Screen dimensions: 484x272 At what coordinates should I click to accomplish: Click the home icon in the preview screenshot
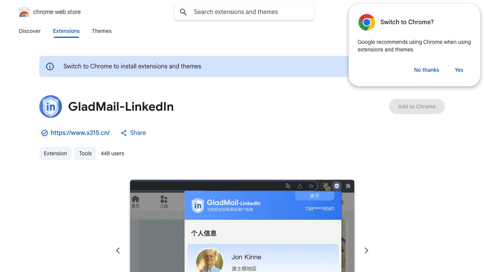click(x=135, y=199)
